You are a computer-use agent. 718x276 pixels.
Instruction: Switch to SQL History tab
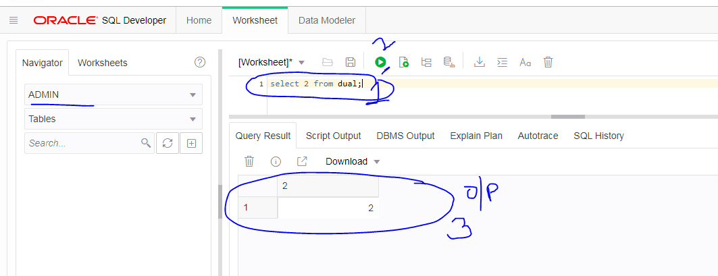tap(598, 136)
